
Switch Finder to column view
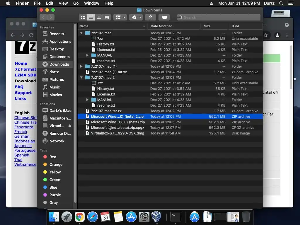pos(99,17)
